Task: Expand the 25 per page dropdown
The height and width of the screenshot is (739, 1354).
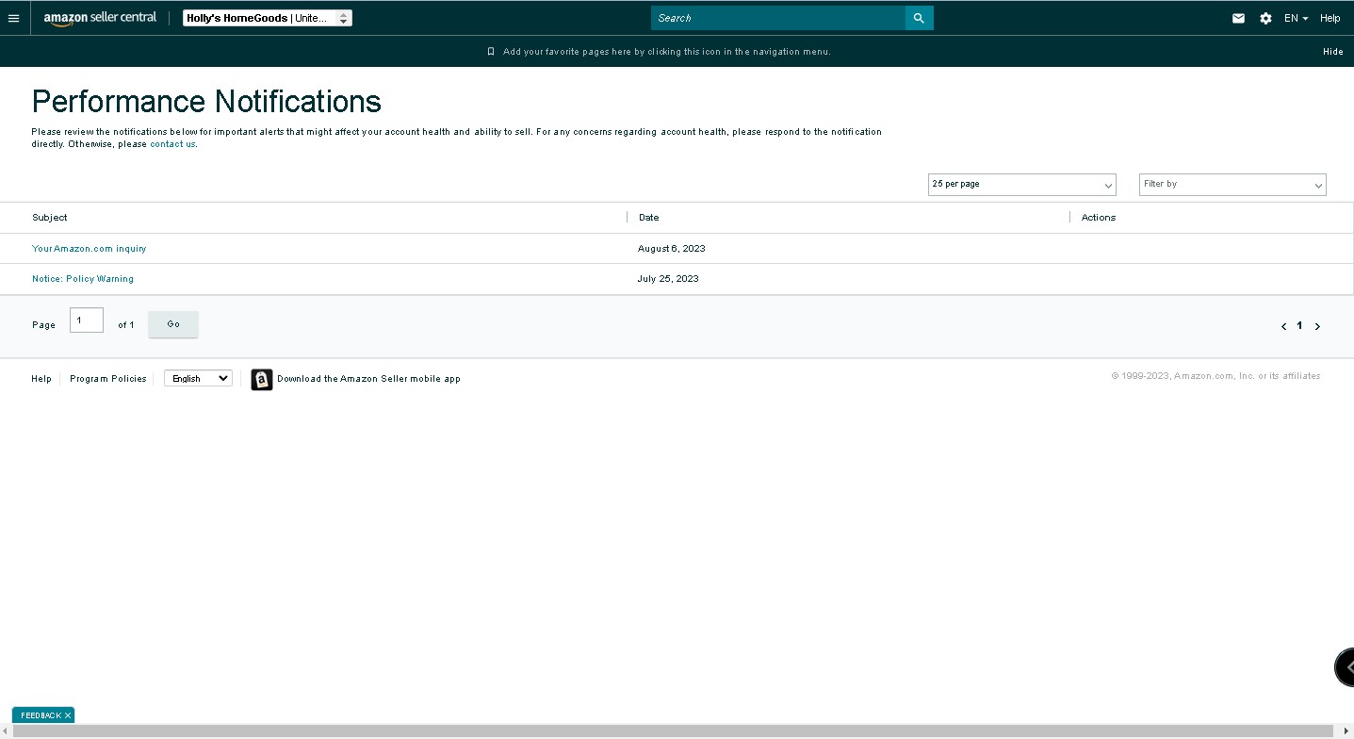Action: tap(1022, 185)
